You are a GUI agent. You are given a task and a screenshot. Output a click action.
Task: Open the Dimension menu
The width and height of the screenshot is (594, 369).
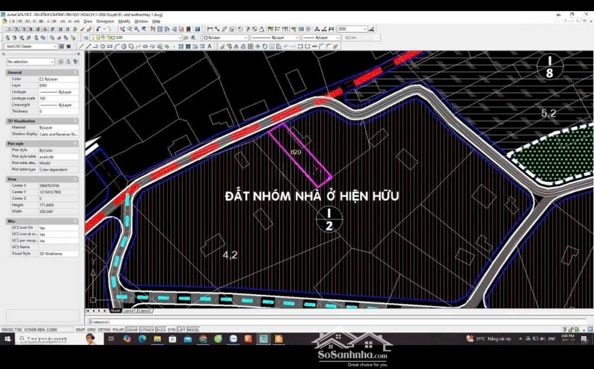pos(105,21)
